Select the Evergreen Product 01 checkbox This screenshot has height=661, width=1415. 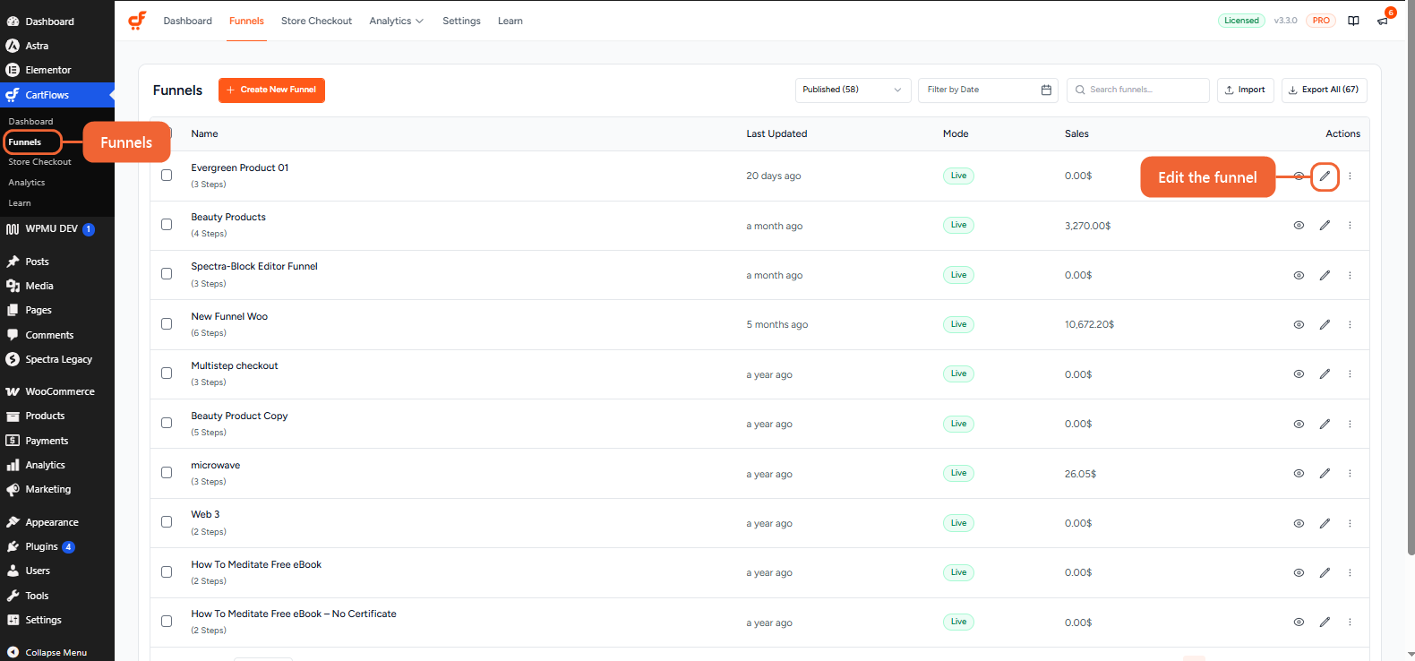click(x=167, y=176)
